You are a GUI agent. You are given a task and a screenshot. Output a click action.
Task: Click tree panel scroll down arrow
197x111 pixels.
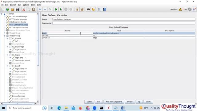point(38,101)
